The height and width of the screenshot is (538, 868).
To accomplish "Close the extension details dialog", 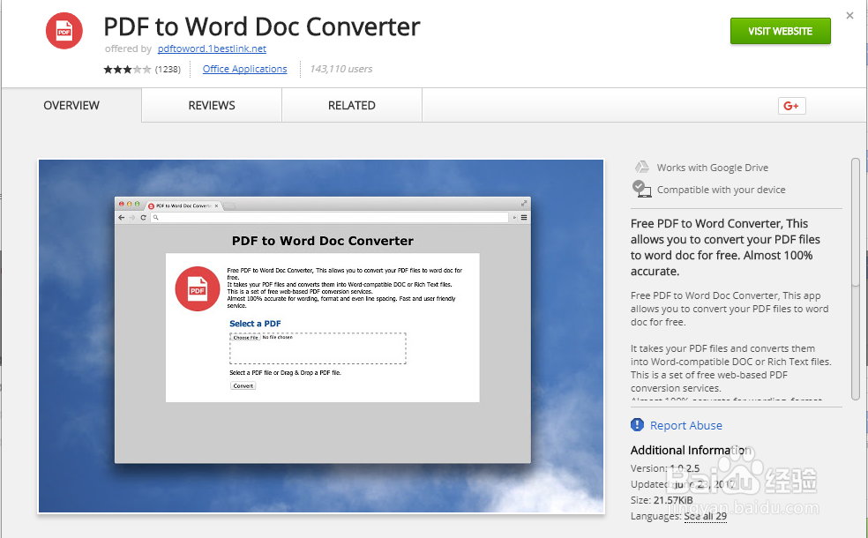I will [x=849, y=16].
